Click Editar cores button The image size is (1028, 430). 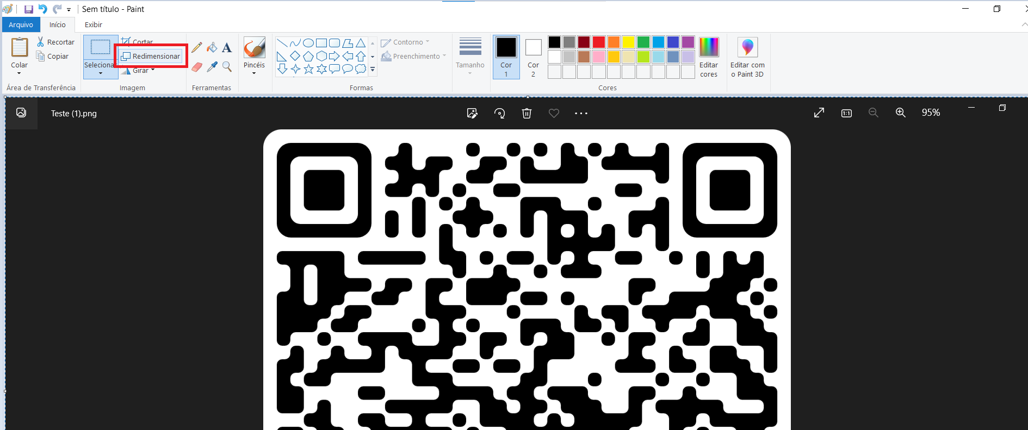coord(709,57)
